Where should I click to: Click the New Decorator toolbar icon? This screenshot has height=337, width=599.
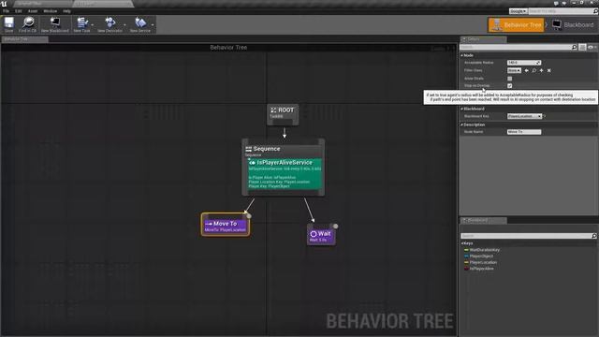pyautogui.click(x=110, y=24)
